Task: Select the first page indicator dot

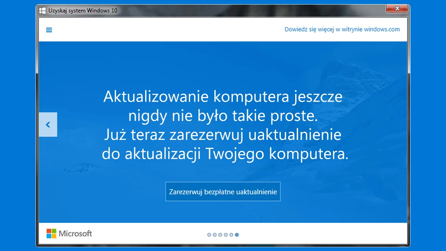Action: pyautogui.click(x=209, y=235)
